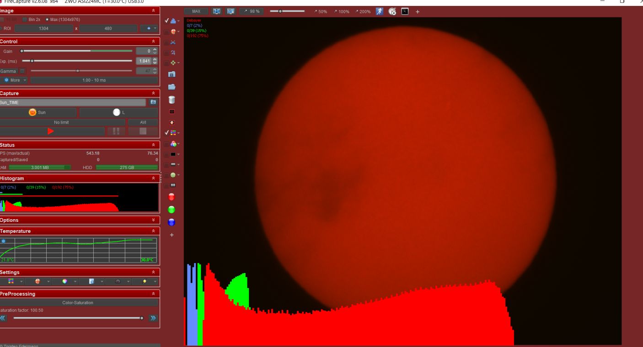
Task: Click the red-framed window icon below trash
Action: click(172, 111)
